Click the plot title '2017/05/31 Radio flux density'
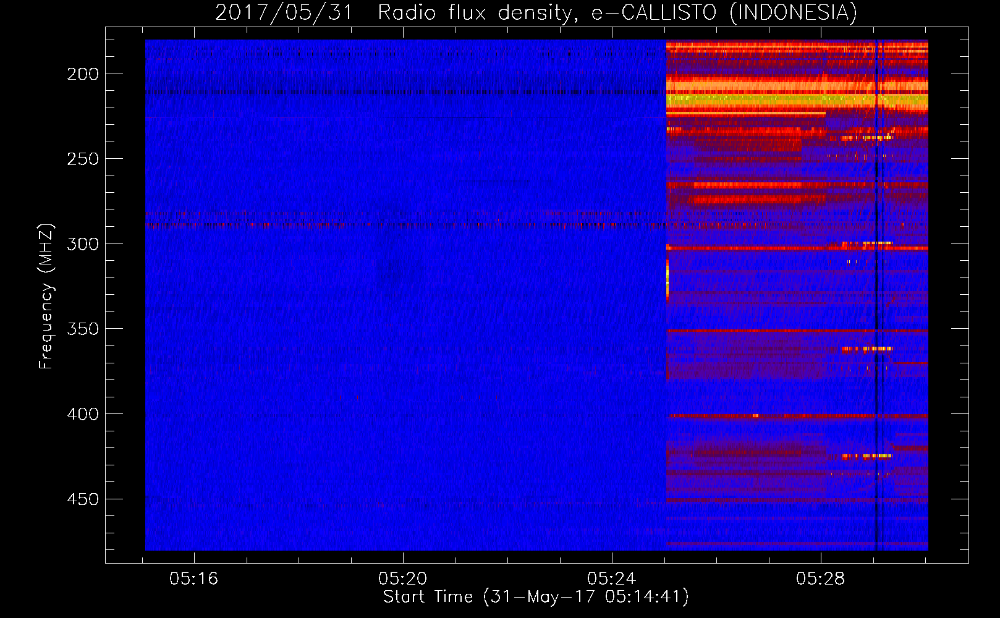Screen dimensions: 1000x618 click(392, 13)
